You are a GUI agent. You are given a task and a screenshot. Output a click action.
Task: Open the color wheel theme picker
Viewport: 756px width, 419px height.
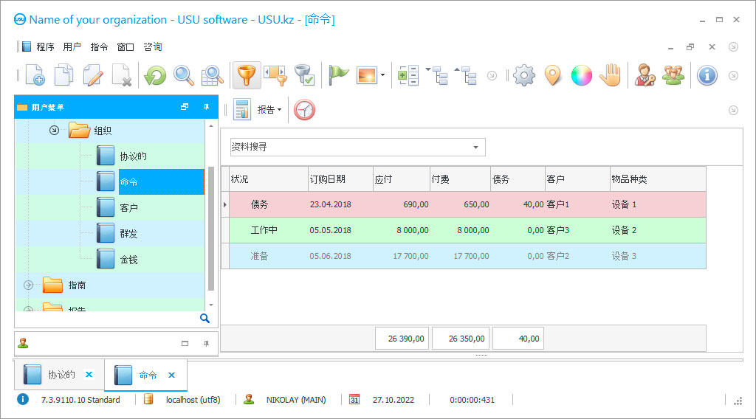click(582, 75)
